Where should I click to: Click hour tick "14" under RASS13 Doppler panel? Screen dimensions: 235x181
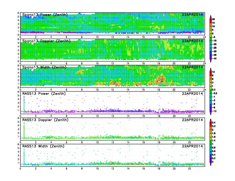[128, 142]
